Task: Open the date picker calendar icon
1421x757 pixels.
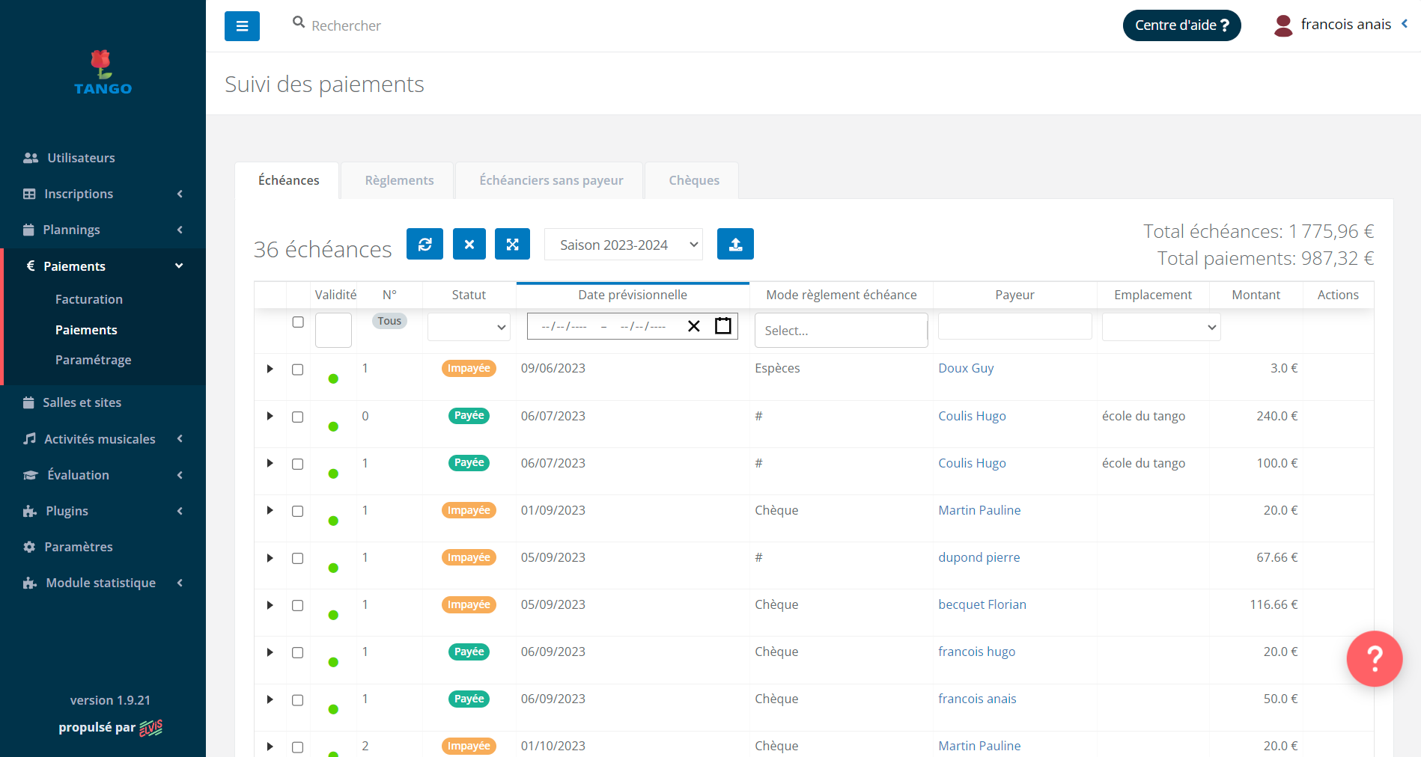Action: click(723, 325)
